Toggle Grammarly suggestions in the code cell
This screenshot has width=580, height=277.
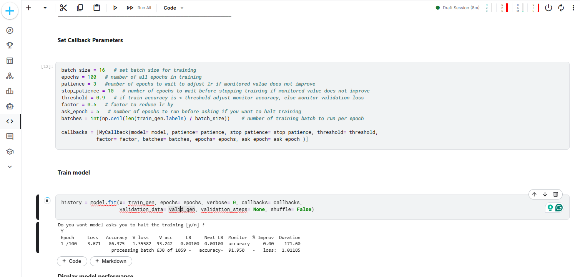[x=558, y=207]
